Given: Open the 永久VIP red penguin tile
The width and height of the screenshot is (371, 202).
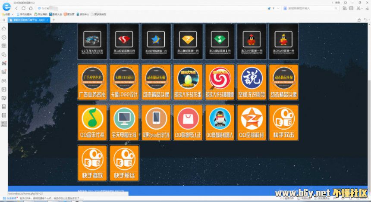Looking at the screenshot, I should tap(252, 41).
